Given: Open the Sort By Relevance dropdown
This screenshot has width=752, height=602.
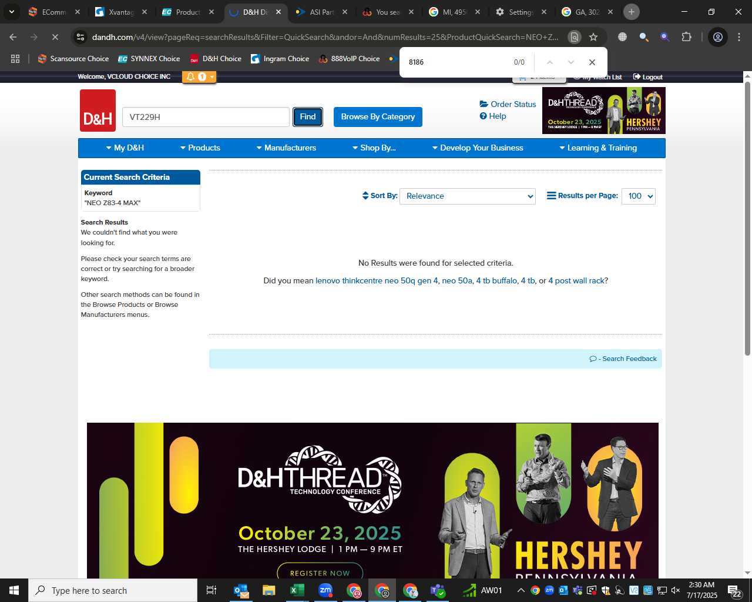Looking at the screenshot, I should [468, 196].
